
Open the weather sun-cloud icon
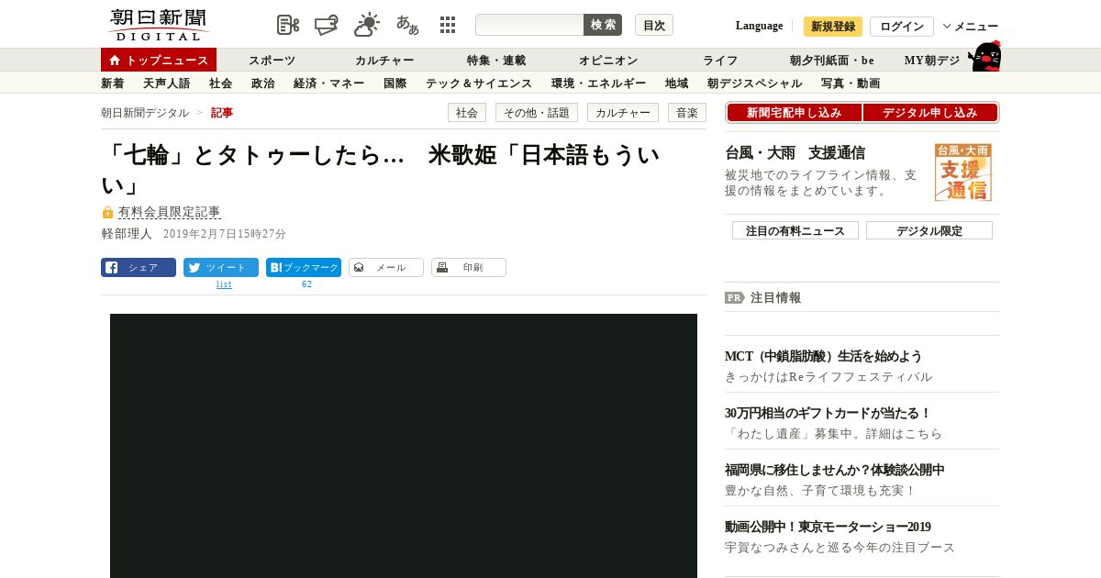tap(367, 25)
